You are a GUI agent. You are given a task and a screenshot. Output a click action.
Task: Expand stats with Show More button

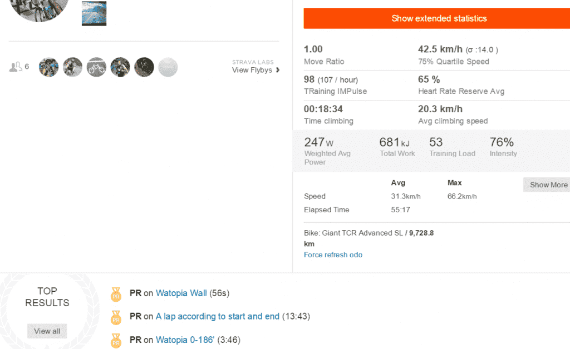[547, 185]
